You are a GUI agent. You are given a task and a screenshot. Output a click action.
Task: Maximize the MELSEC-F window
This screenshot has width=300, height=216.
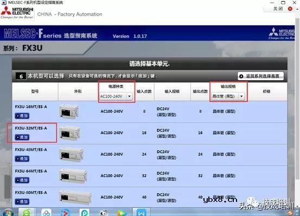(x=283, y=3)
